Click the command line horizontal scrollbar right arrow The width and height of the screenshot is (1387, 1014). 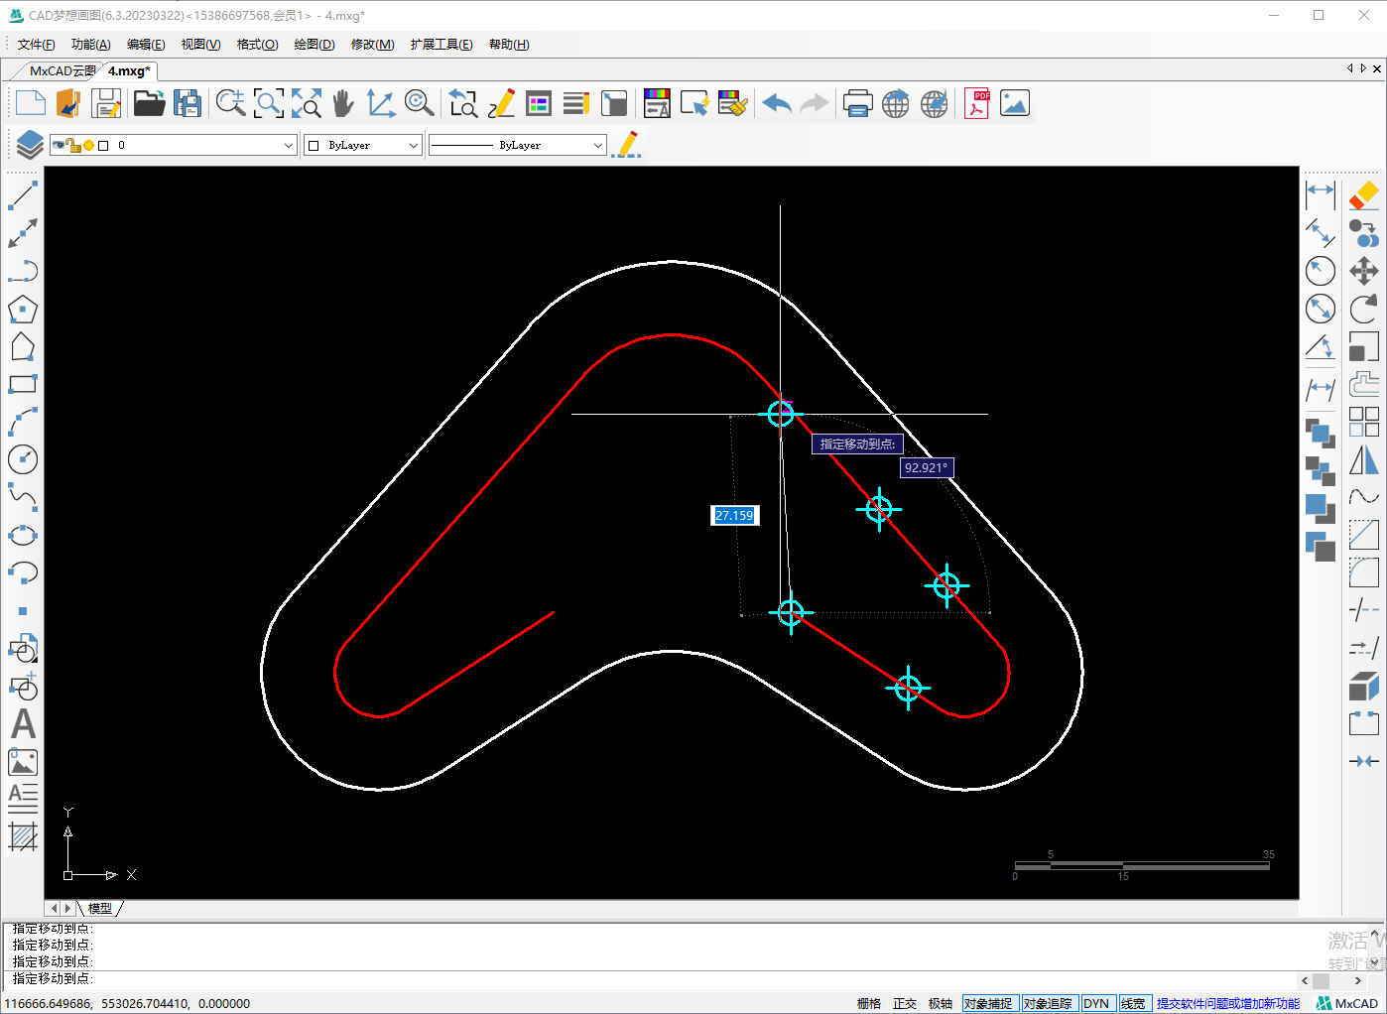click(1358, 980)
